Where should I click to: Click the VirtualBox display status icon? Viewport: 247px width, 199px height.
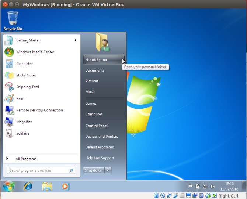click(x=188, y=196)
